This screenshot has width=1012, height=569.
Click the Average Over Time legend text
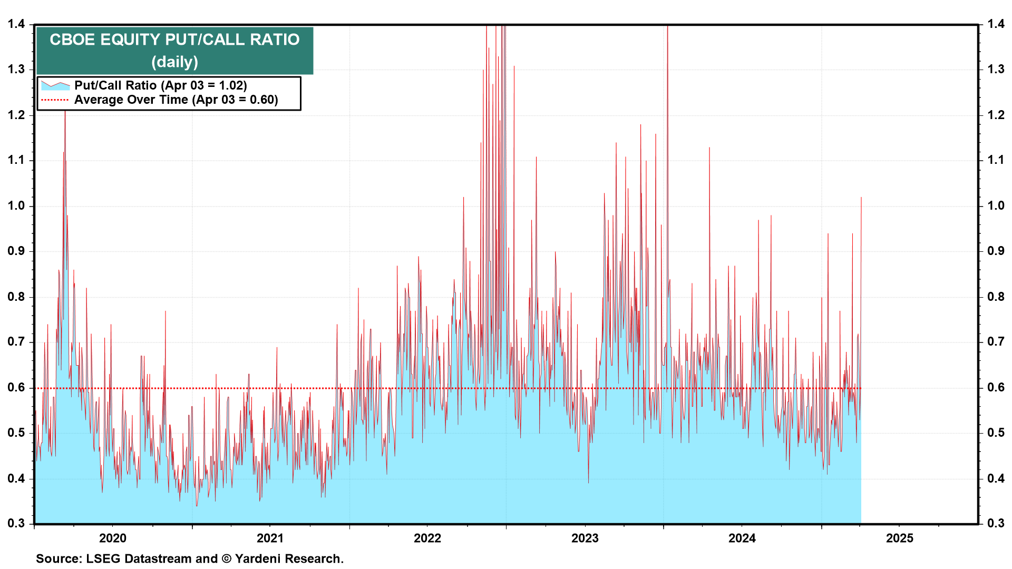(176, 100)
